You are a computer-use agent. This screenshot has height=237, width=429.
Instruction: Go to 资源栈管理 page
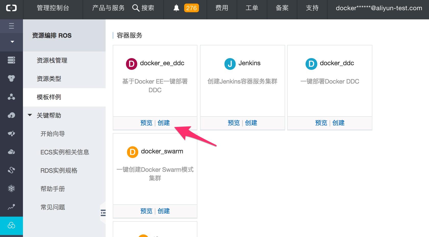click(52, 60)
